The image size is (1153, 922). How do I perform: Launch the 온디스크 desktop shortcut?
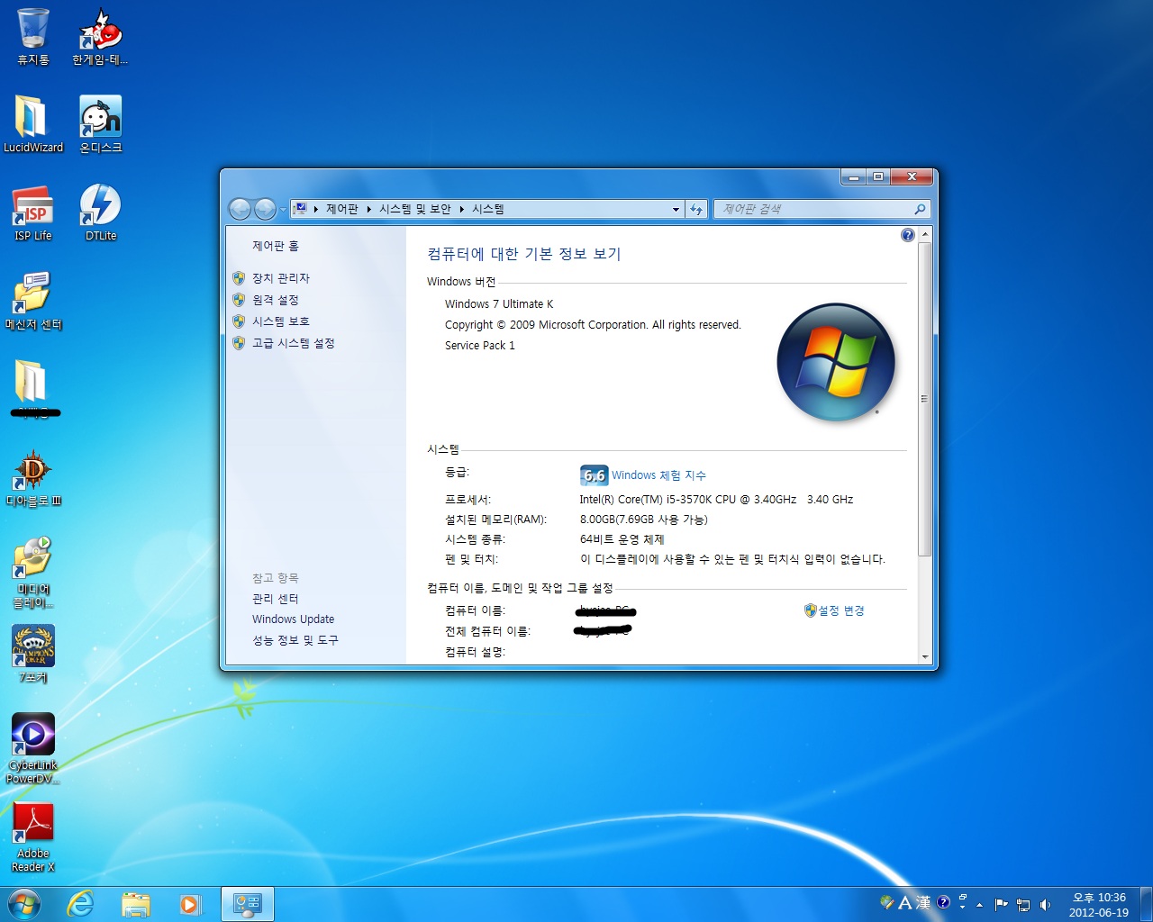tap(100, 124)
